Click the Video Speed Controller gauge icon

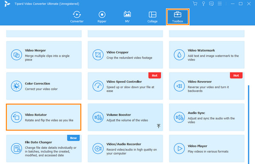coord(98,86)
